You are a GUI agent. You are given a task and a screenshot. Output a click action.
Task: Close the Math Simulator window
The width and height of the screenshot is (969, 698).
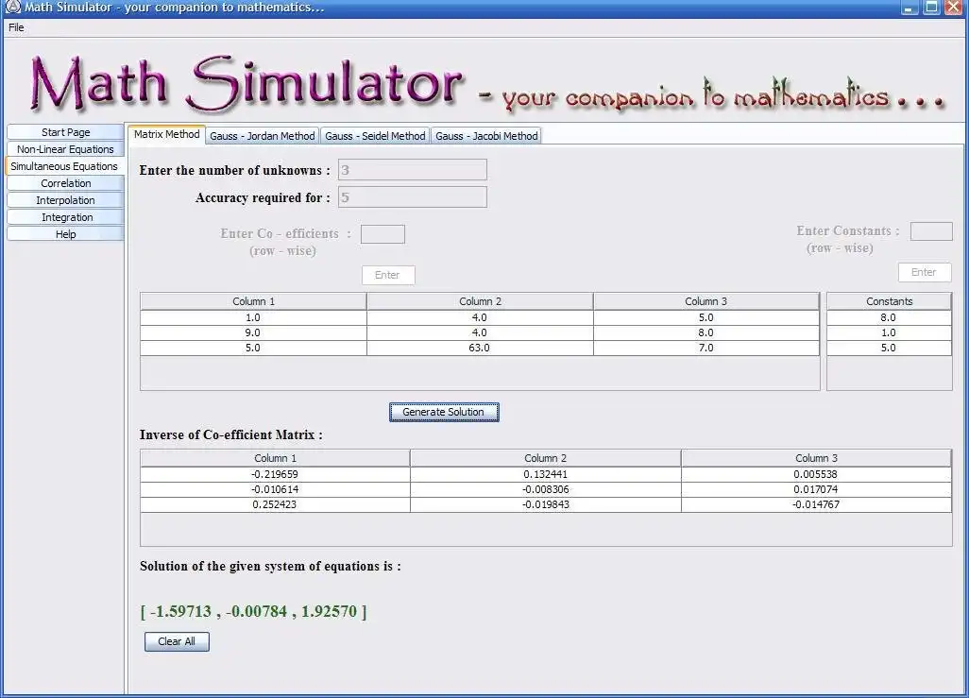tap(953, 8)
